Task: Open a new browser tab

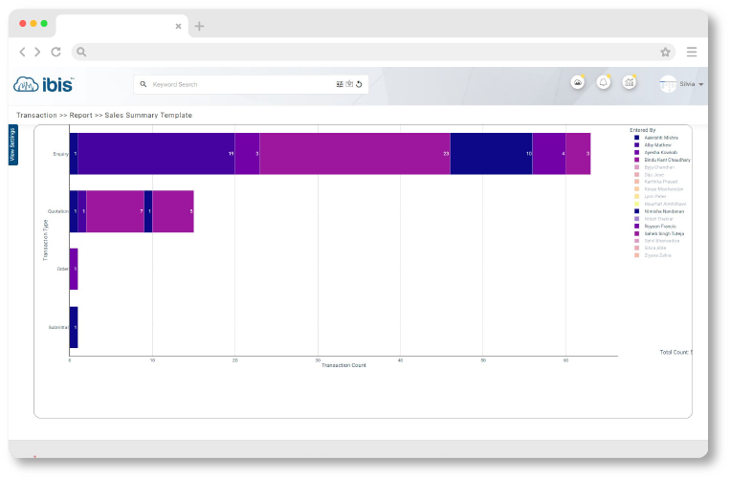Action: pyautogui.click(x=199, y=25)
